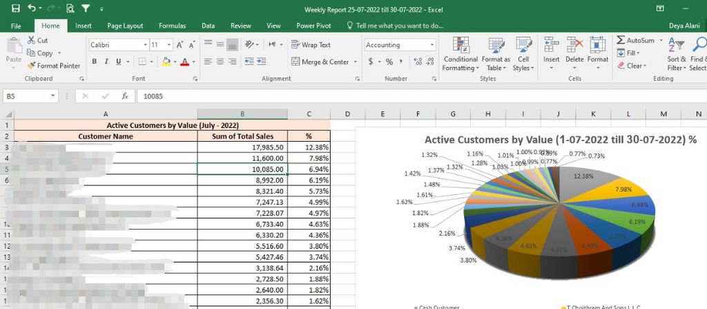Undo the last action
The width and height of the screenshot is (707, 309).
(x=32, y=8)
